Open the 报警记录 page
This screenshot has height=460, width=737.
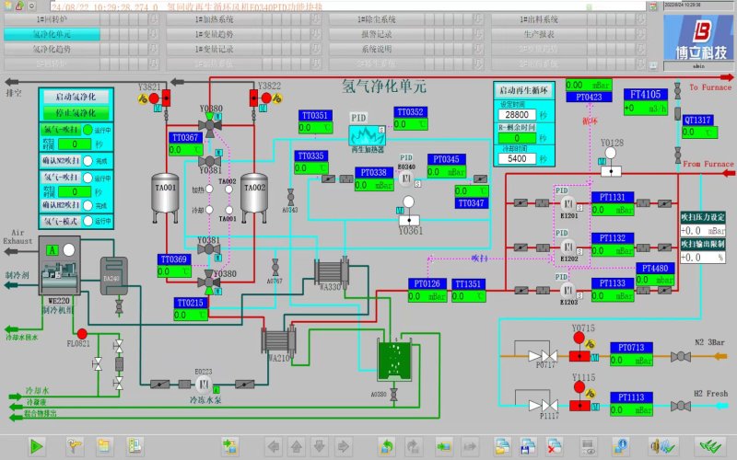pyautogui.click(x=377, y=34)
